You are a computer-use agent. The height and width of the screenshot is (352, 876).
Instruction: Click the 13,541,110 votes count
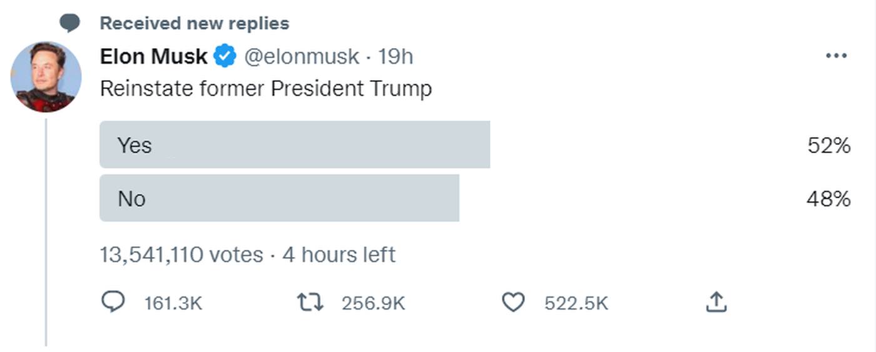click(x=181, y=255)
